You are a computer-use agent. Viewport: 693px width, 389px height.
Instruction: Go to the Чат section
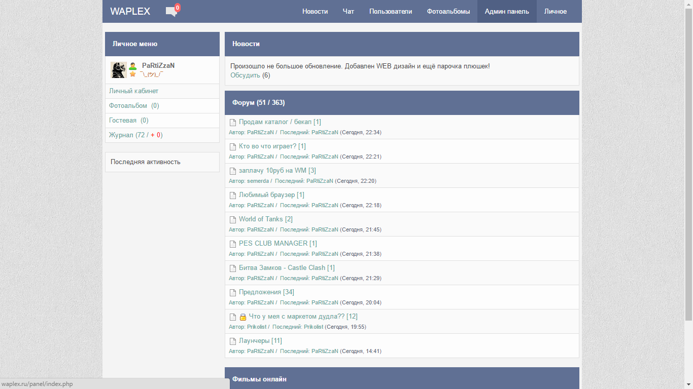[348, 12]
